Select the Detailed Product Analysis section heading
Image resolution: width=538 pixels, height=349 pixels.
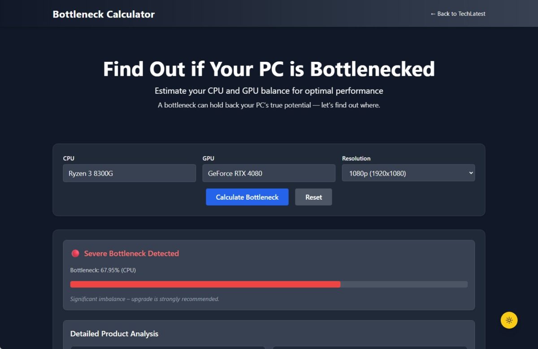tap(114, 334)
